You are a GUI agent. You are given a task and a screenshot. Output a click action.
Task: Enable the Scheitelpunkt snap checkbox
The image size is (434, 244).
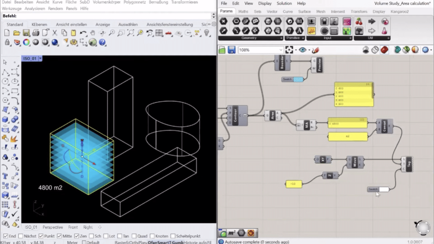click(173, 236)
